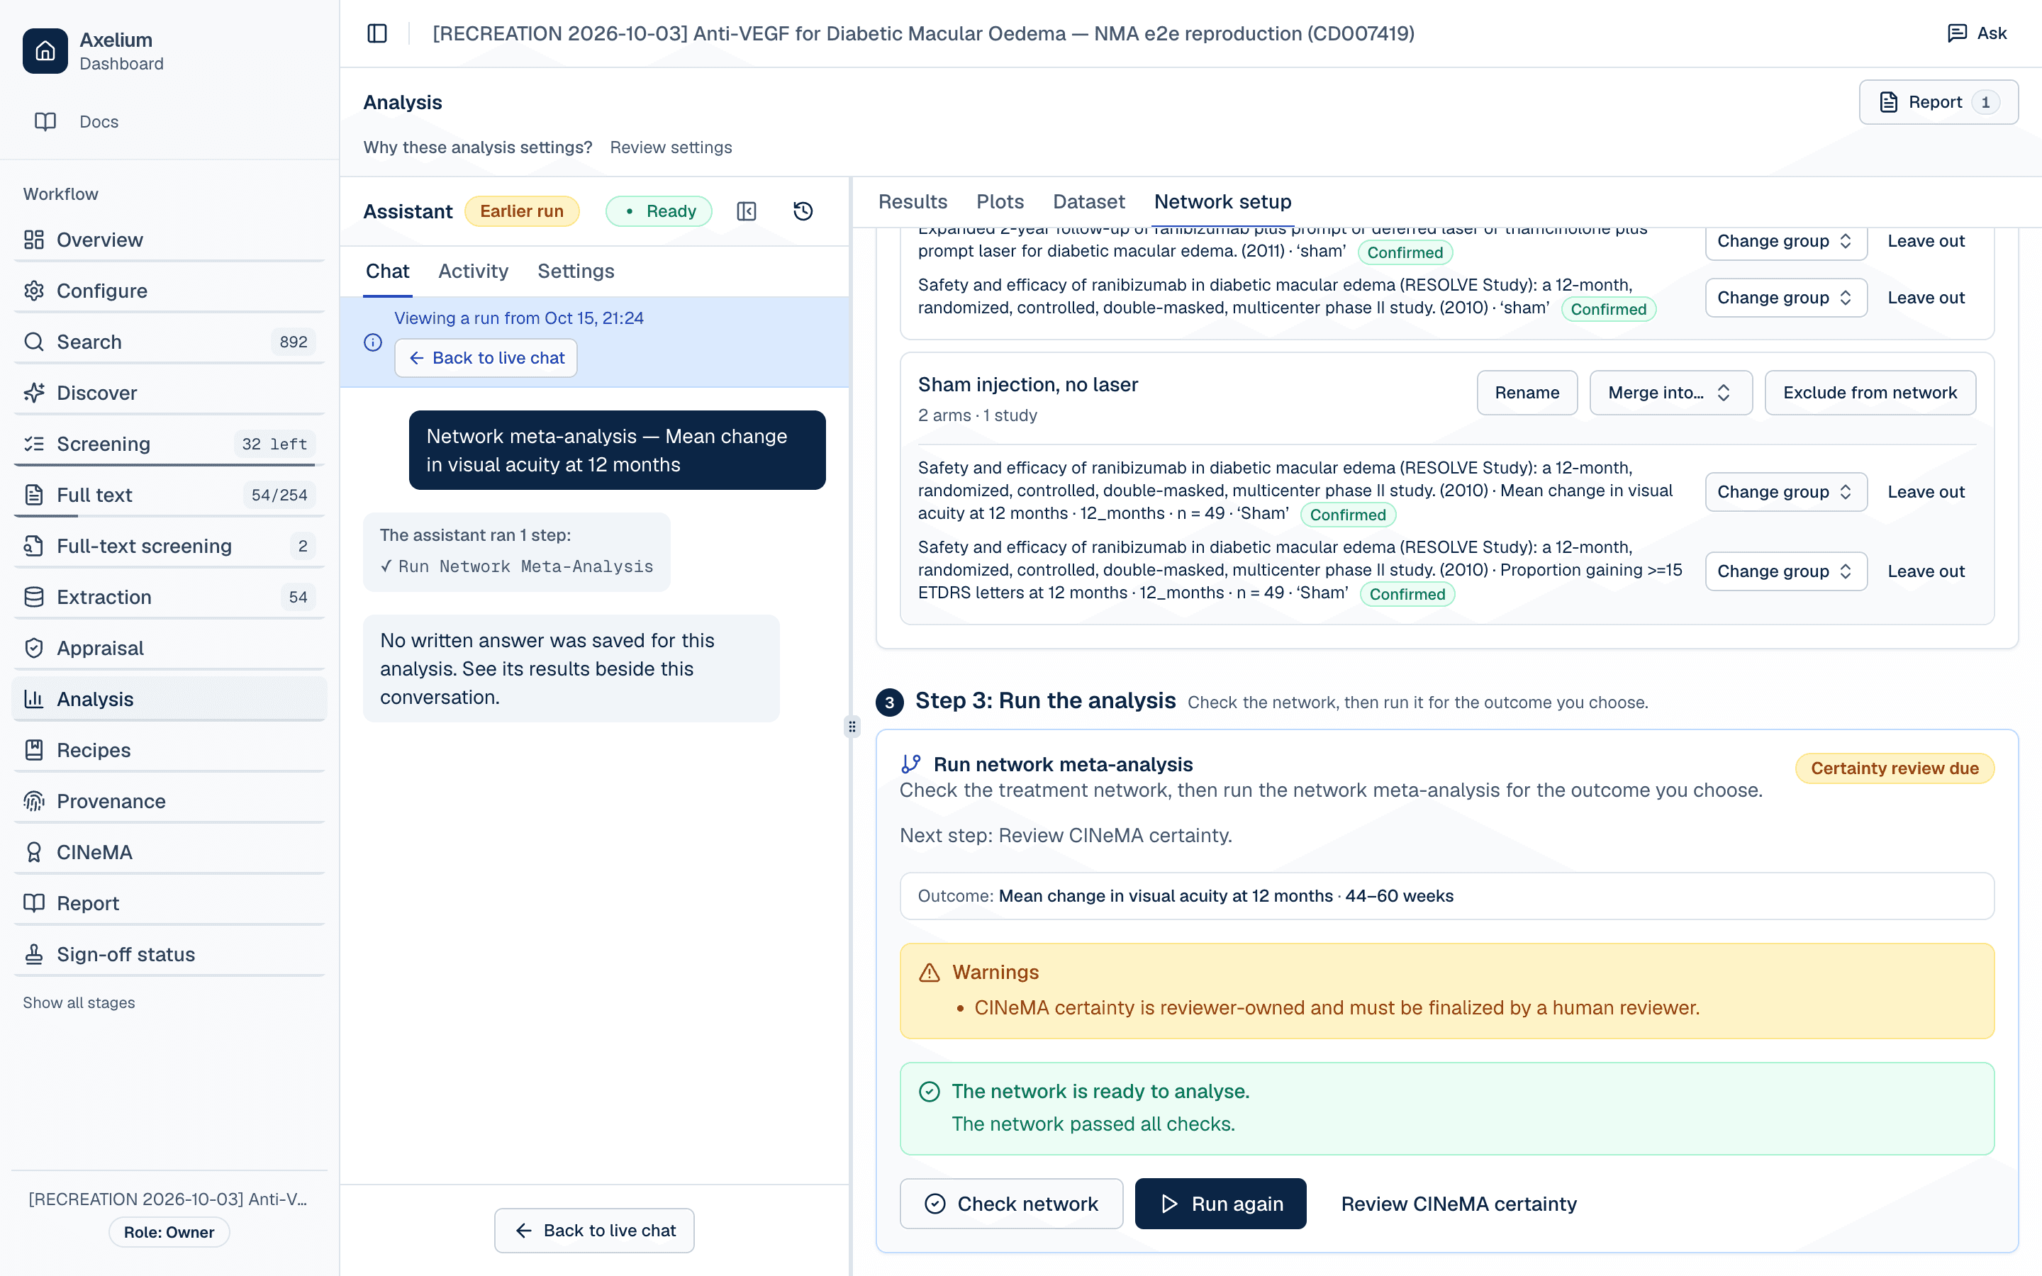Select the assistant Chat tab

[387, 271]
